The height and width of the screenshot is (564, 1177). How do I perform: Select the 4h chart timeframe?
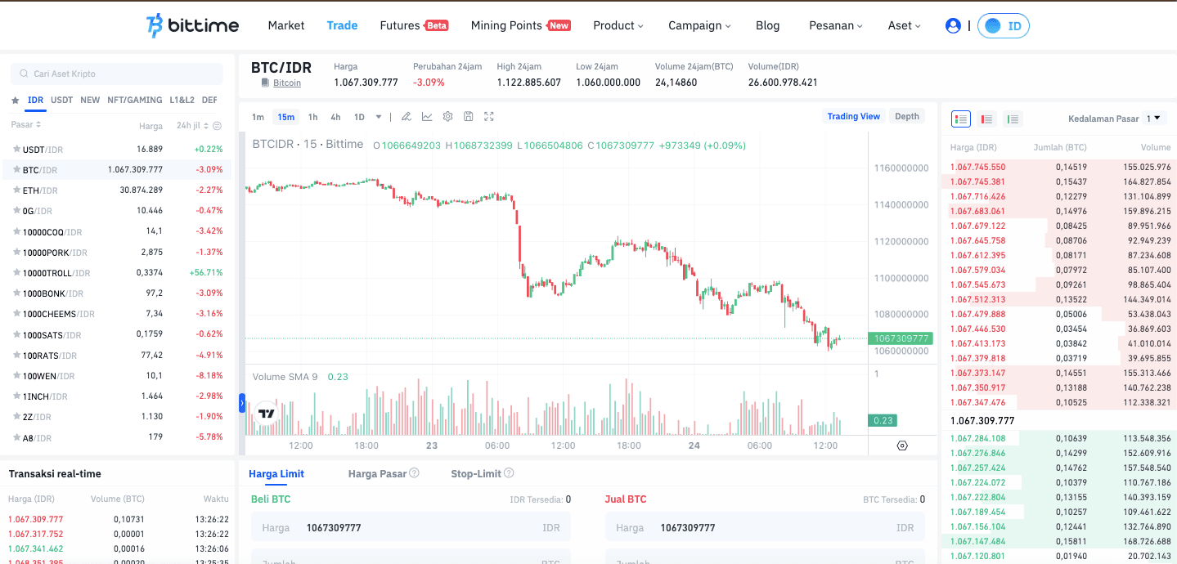point(335,116)
